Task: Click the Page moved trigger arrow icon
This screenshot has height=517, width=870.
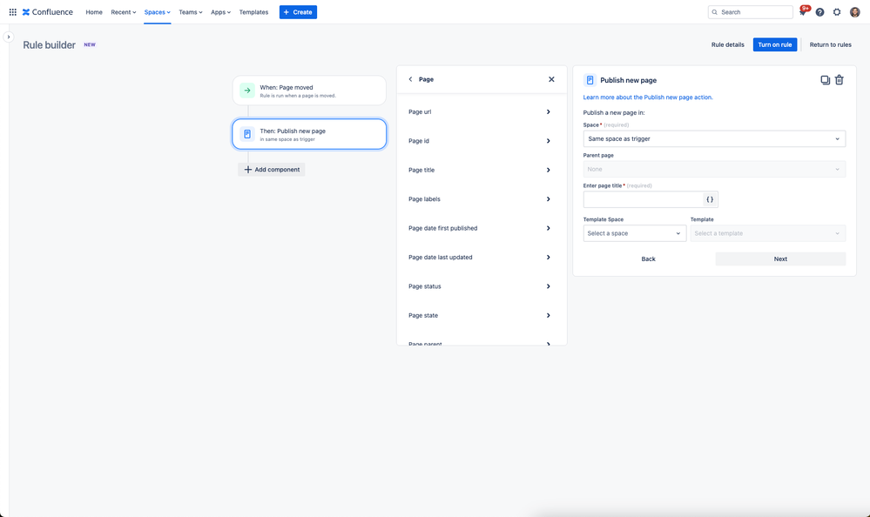Action: 247,91
